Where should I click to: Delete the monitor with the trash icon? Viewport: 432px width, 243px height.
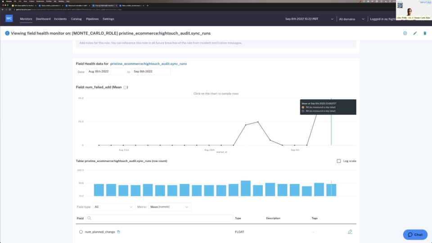[425, 33]
